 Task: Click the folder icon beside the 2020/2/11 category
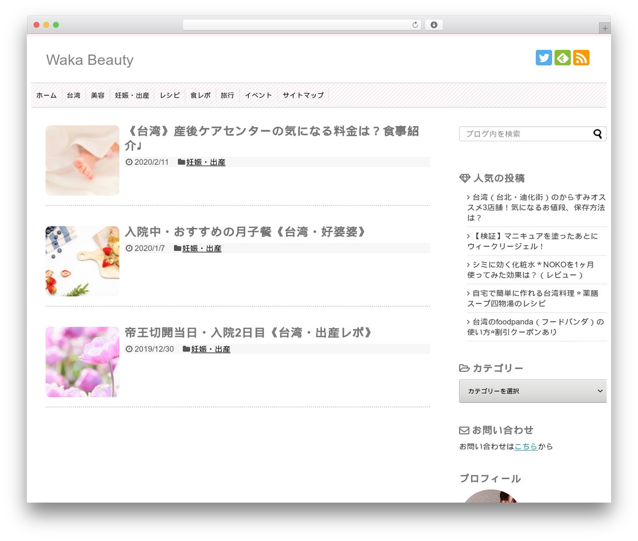click(x=181, y=162)
